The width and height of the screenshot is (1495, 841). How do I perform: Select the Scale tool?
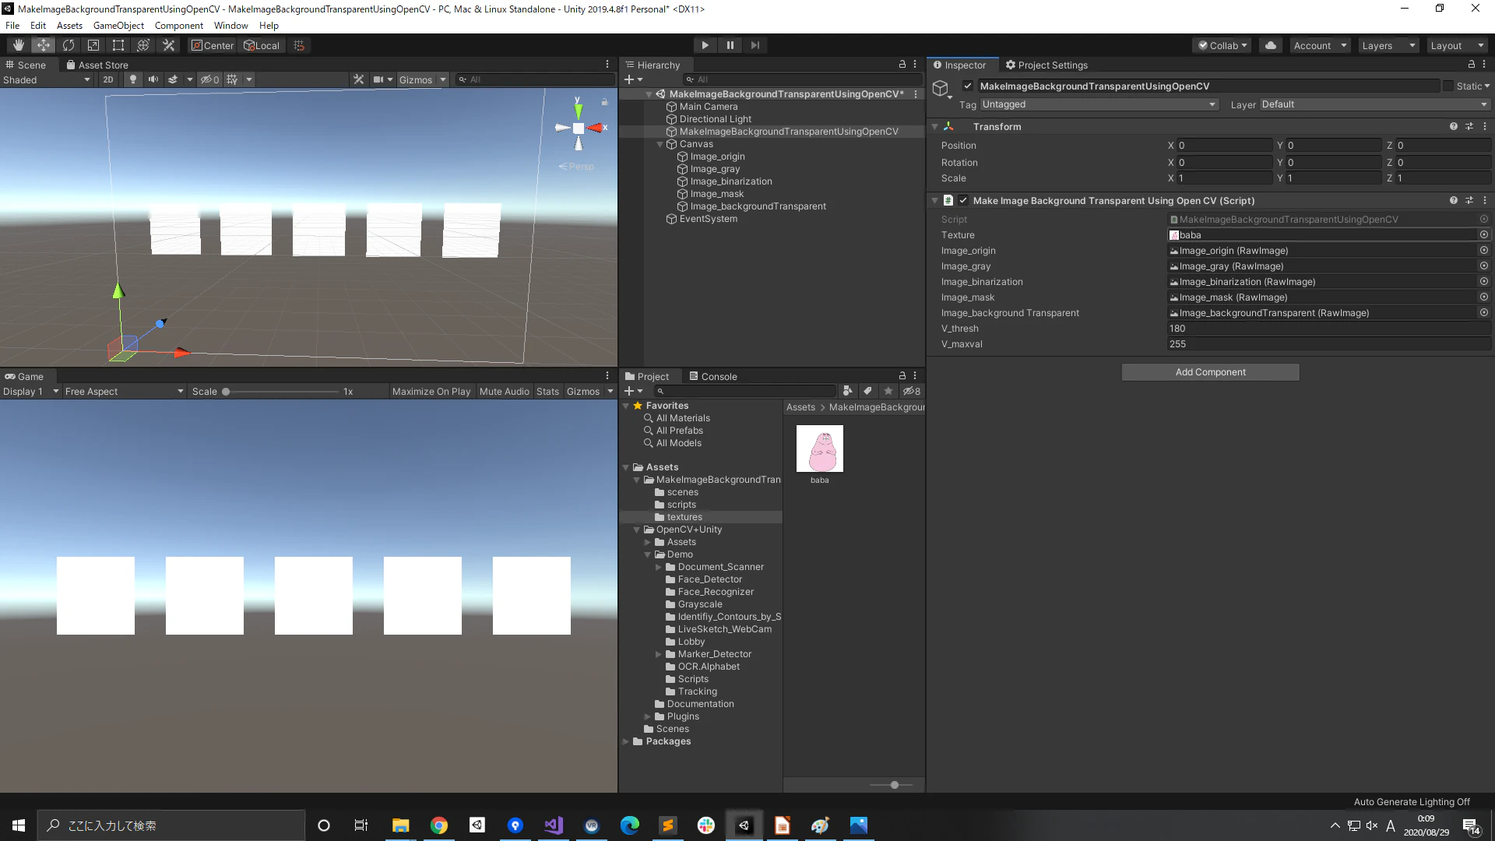point(93,45)
